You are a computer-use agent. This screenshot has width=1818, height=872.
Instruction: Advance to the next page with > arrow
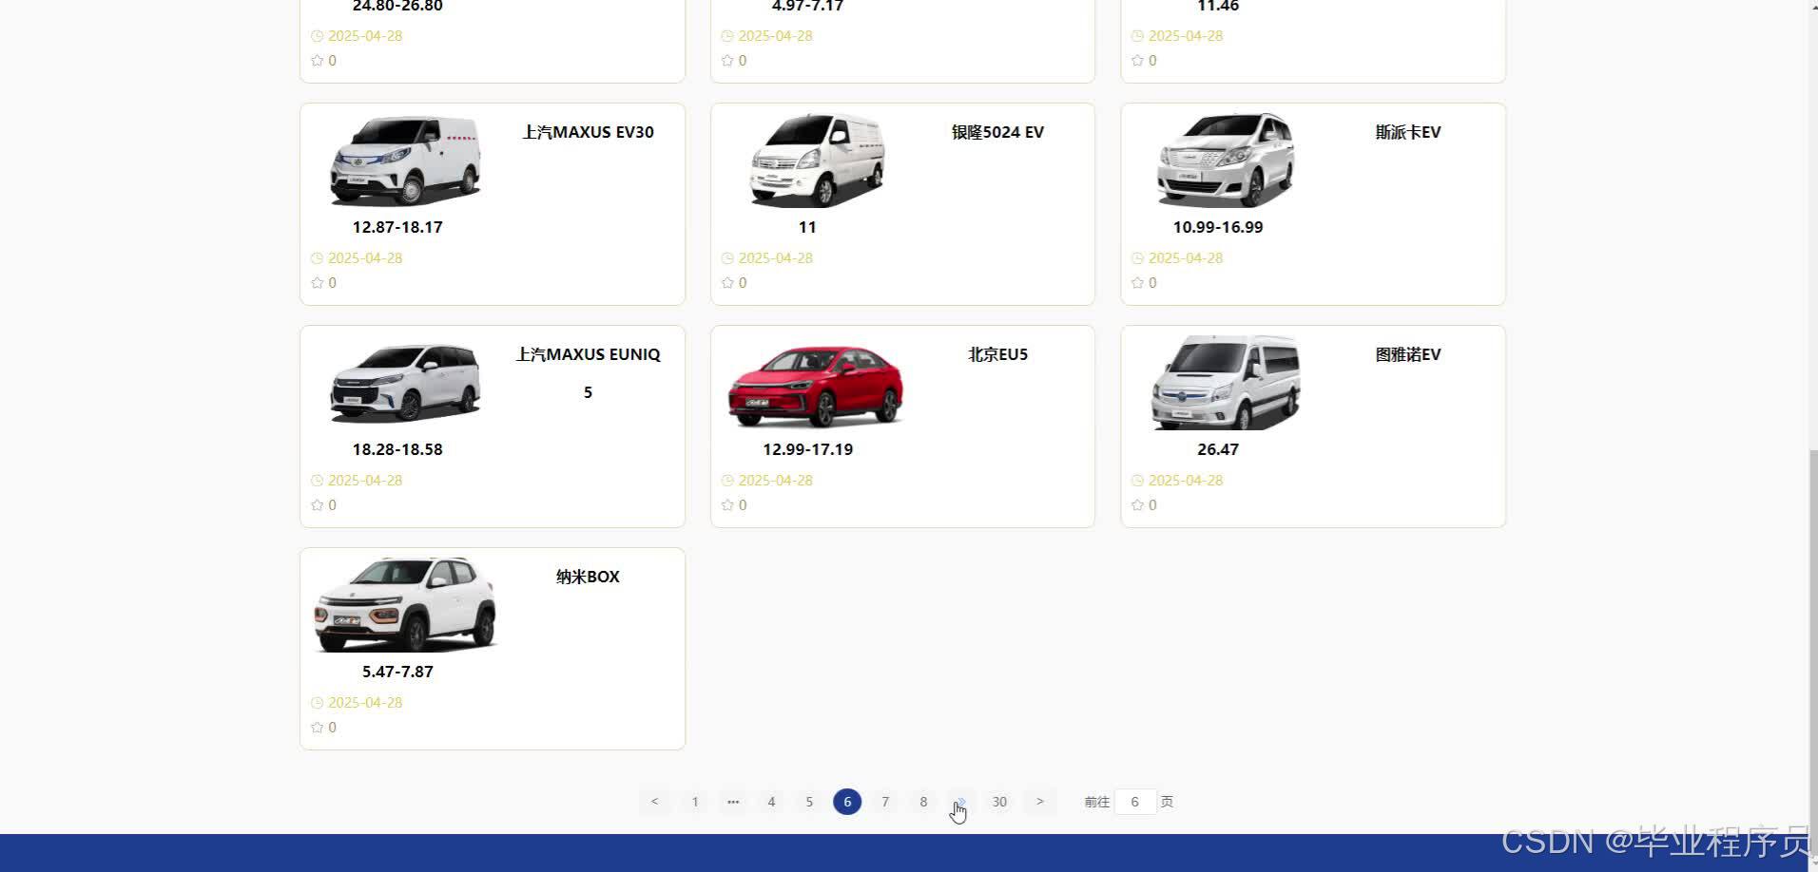[1040, 802]
